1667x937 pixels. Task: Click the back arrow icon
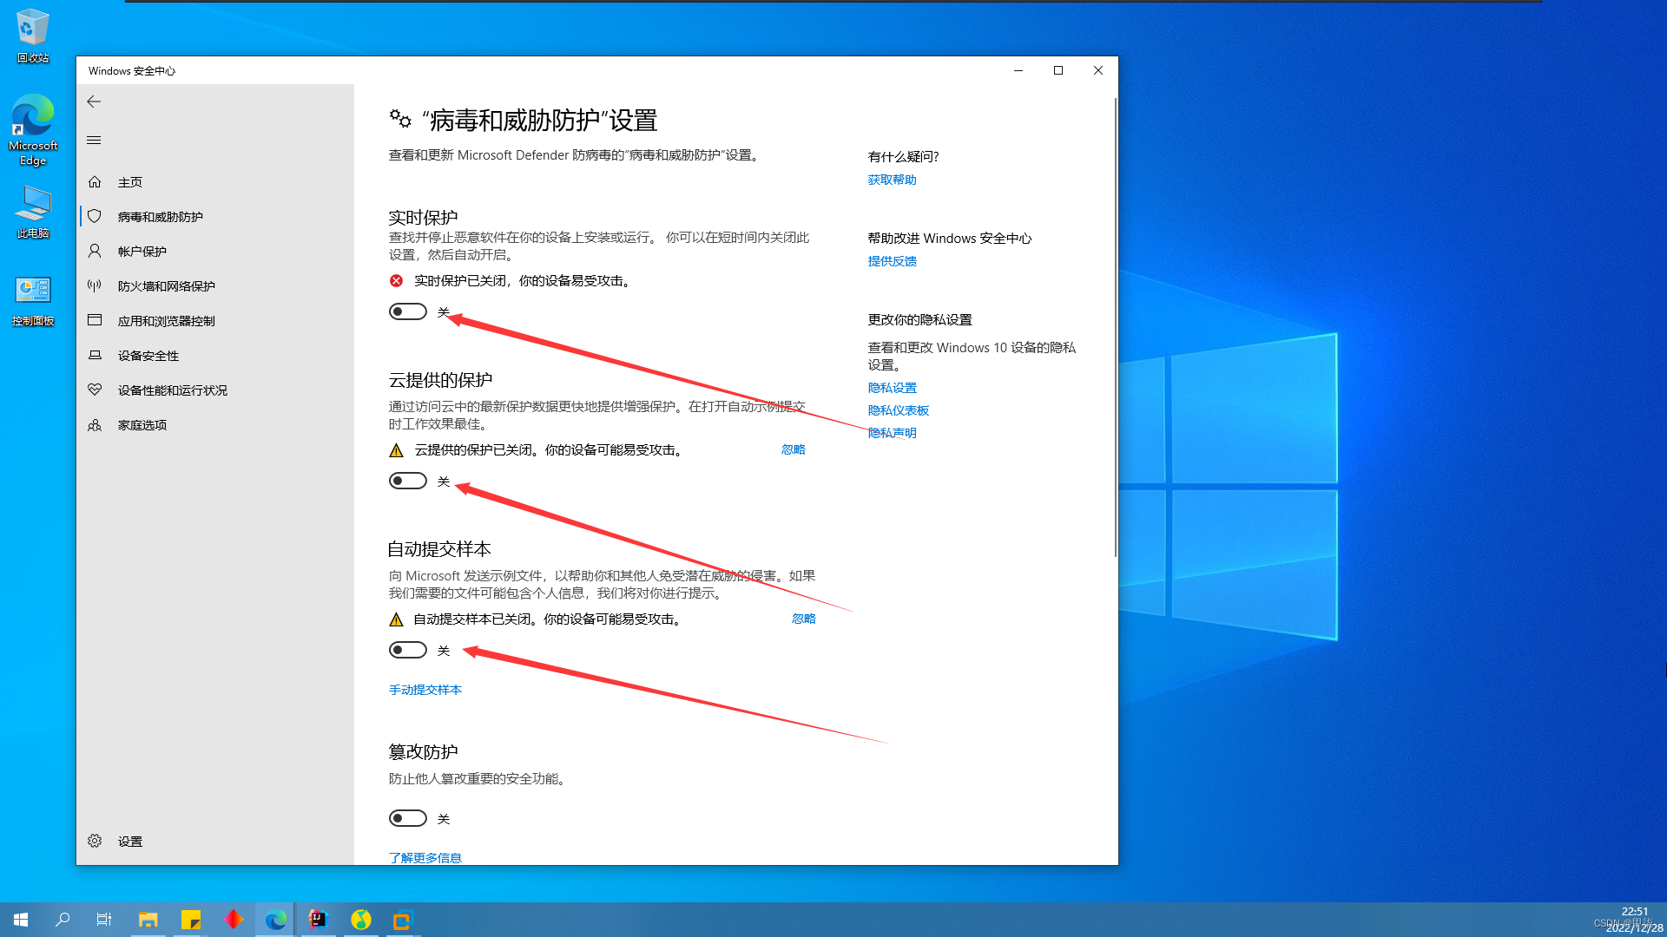(x=94, y=102)
